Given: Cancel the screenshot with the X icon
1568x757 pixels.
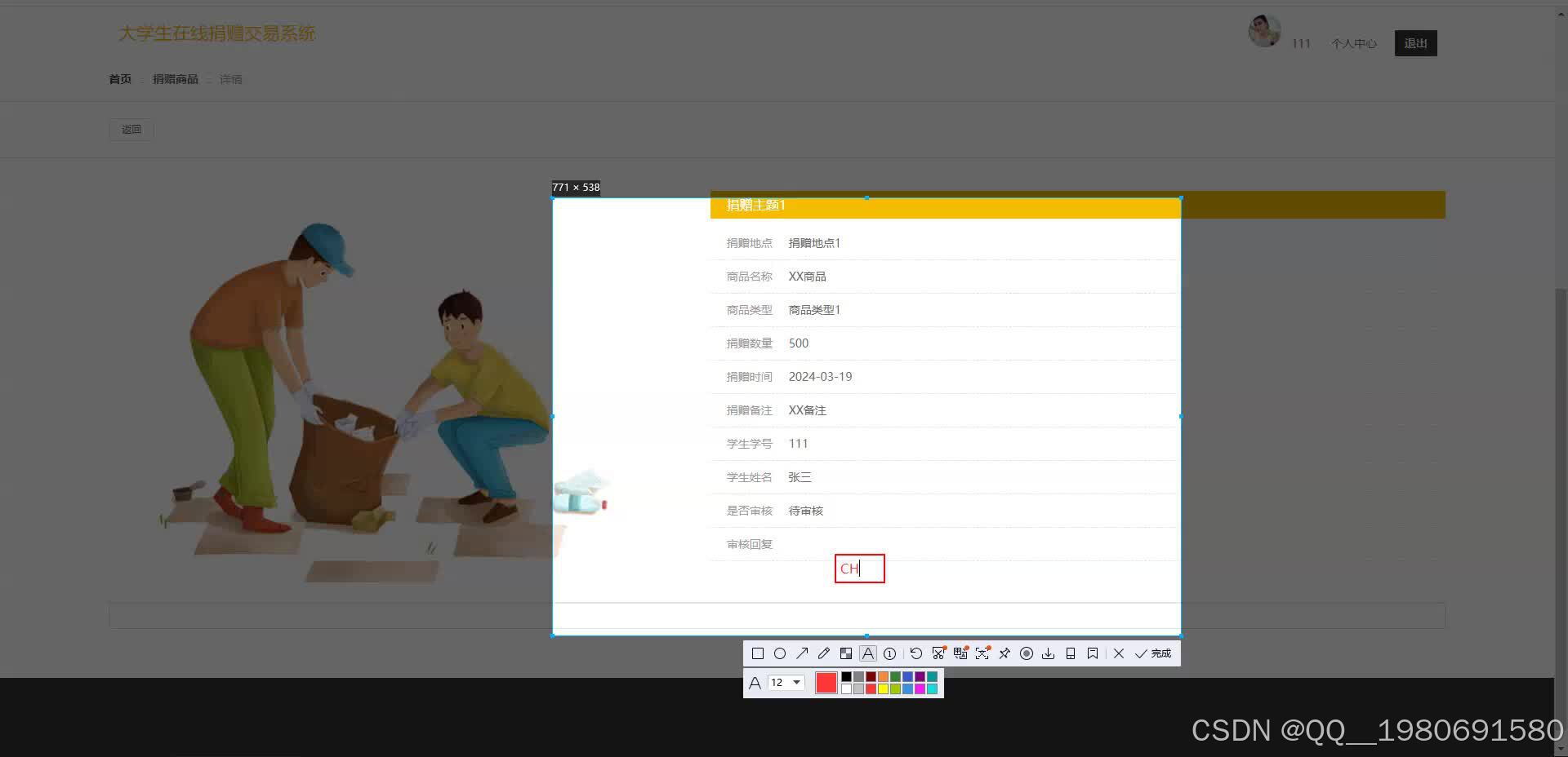Looking at the screenshot, I should click(1119, 653).
